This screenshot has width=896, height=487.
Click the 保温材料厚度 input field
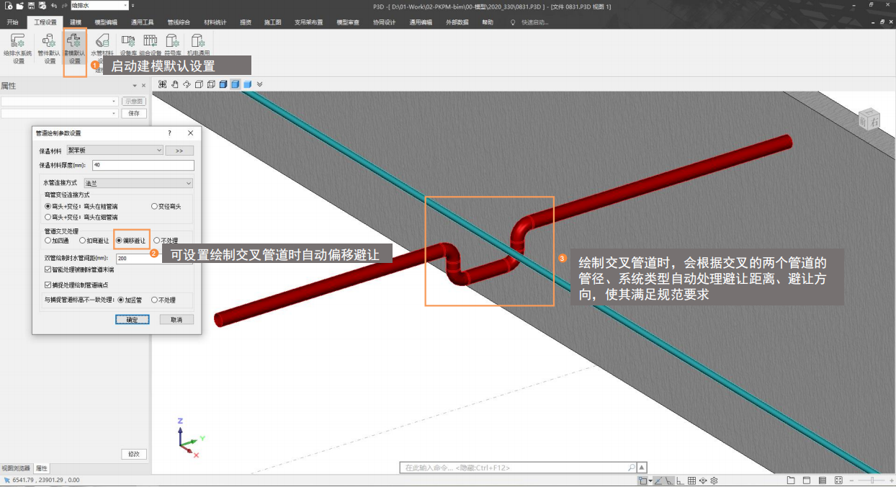143,166
